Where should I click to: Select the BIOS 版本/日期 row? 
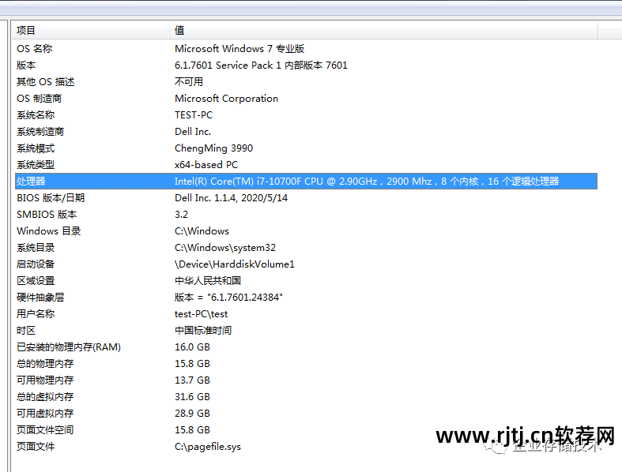tap(306, 198)
